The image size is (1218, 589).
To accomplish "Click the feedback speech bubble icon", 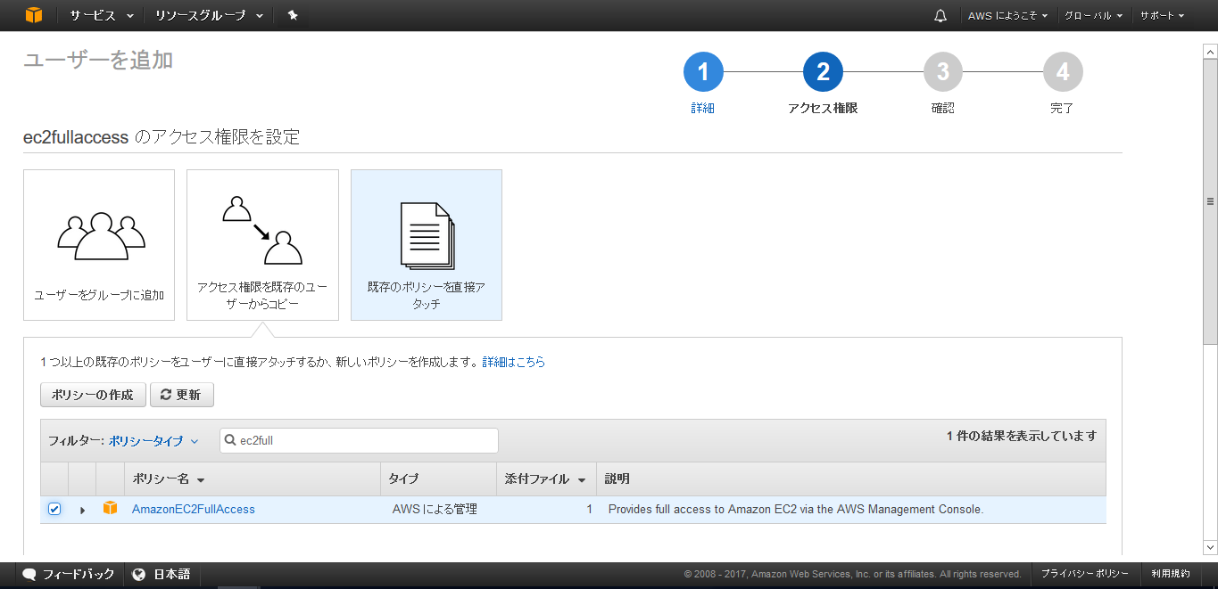I will click(29, 575).
